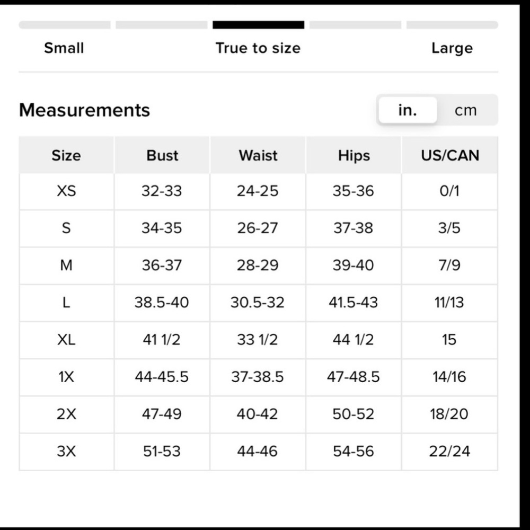Click the US/CAN column header
530x530 pixels.
coord(450,155)
